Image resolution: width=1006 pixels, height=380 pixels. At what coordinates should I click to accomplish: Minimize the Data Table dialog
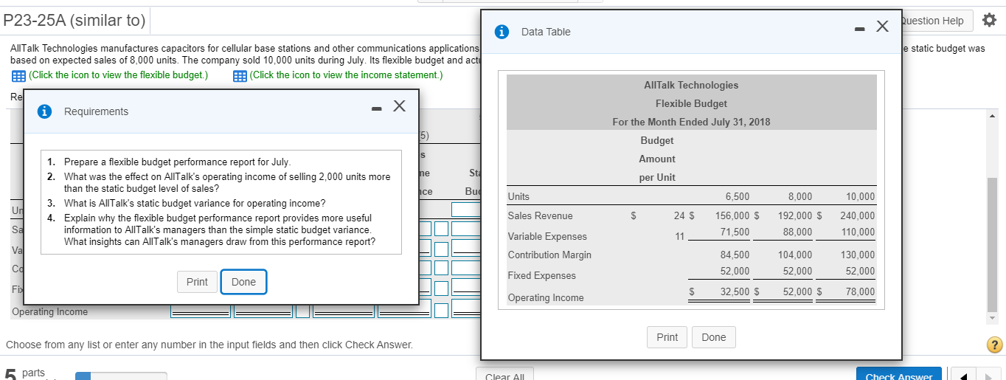click(860, 29)
